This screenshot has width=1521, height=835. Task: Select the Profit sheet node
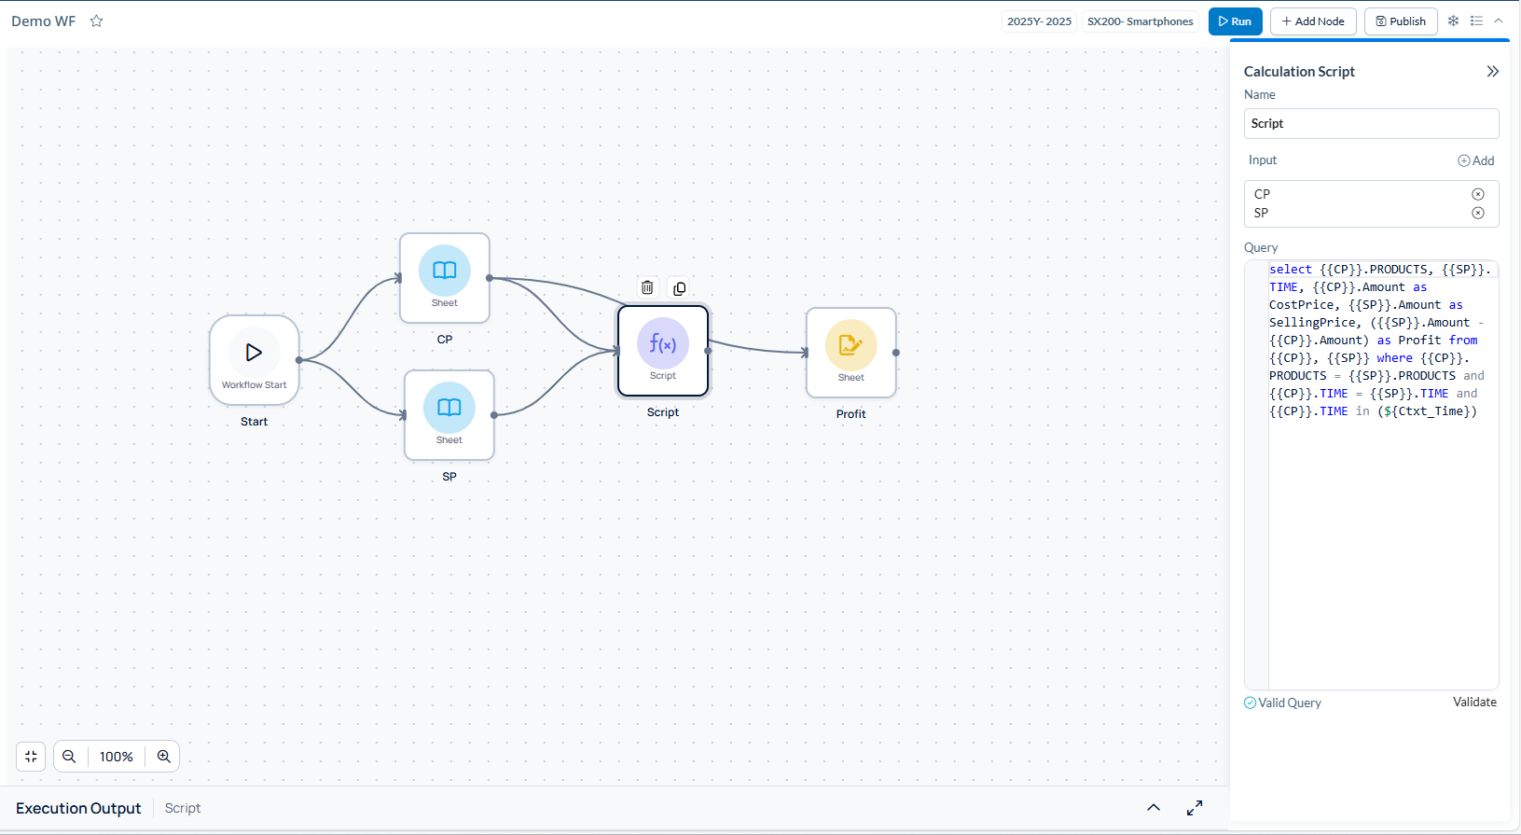[x=850, y=352]
